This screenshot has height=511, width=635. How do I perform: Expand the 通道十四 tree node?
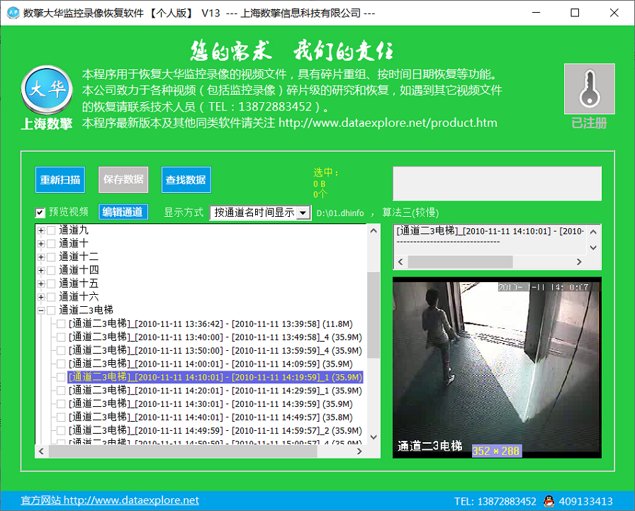pyautogui.click(x=41, y=271)
